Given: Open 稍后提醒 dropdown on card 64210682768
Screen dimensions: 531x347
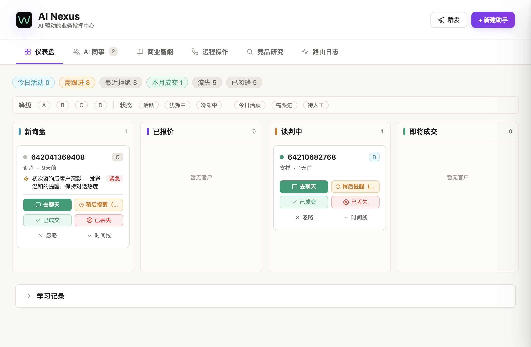Looking at the screenshot, I should [355, 187].
